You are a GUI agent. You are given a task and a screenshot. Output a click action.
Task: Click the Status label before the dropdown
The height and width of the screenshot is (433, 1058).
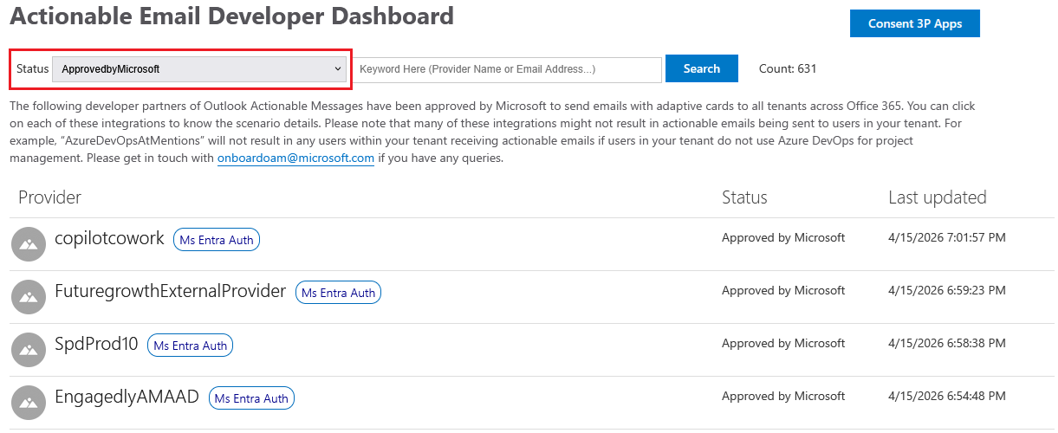[32, 68]
